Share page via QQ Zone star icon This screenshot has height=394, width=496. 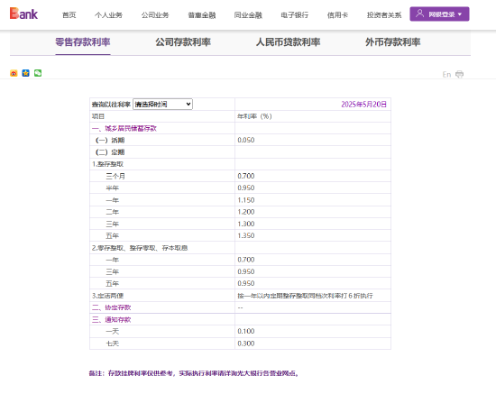25,73
